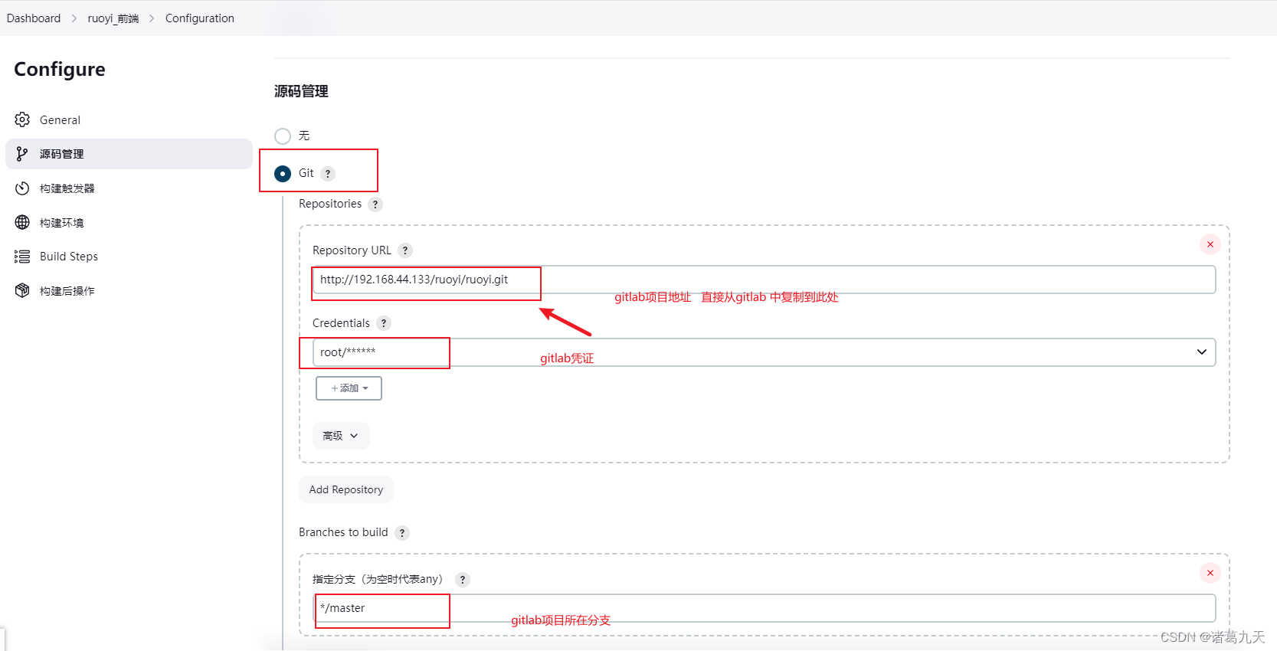
Task: Go to 构建后操作 section
Action: (129, 290)
